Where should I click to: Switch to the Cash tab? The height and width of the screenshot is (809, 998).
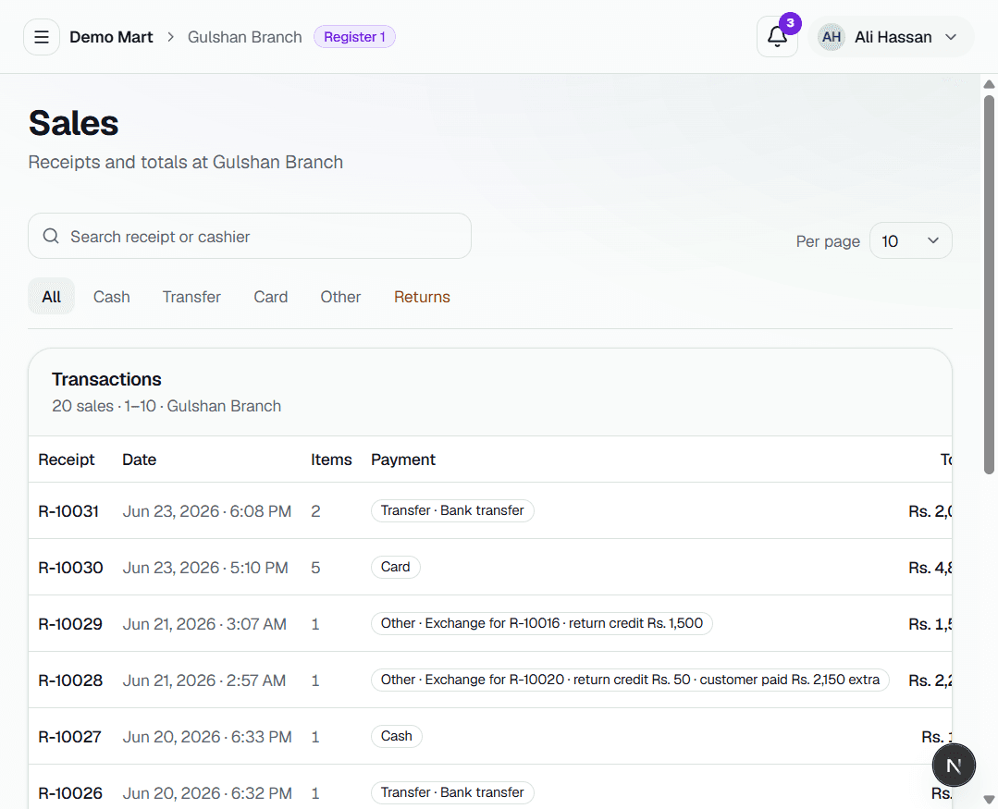111,297
